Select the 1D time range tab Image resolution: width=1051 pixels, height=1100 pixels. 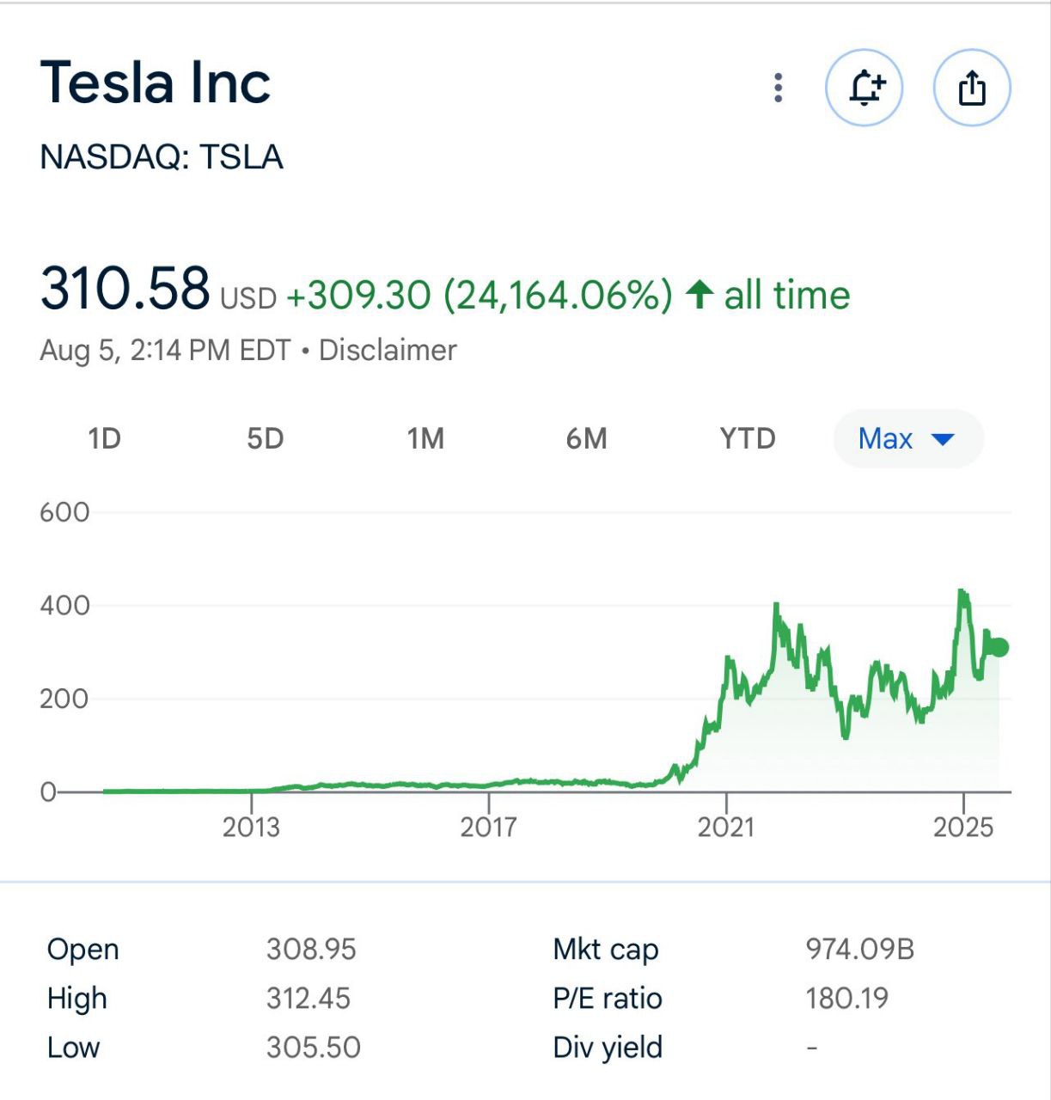coord(104,438)
